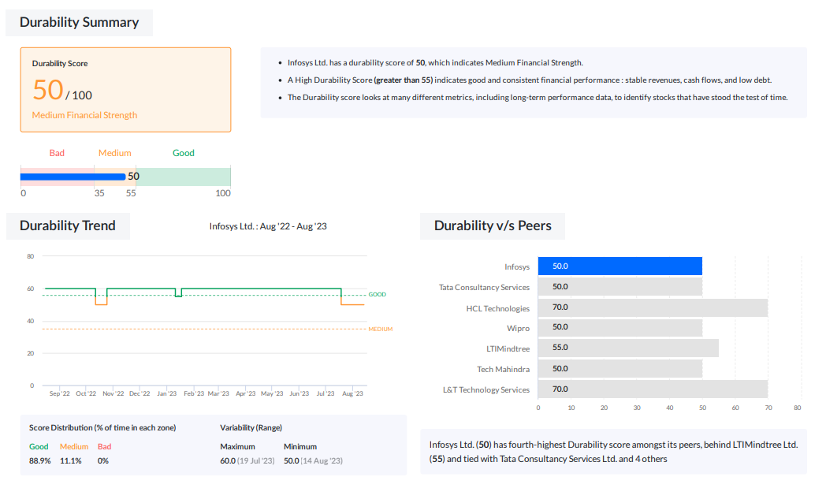Click the bullet about long-term performance data

click(538, 98)
